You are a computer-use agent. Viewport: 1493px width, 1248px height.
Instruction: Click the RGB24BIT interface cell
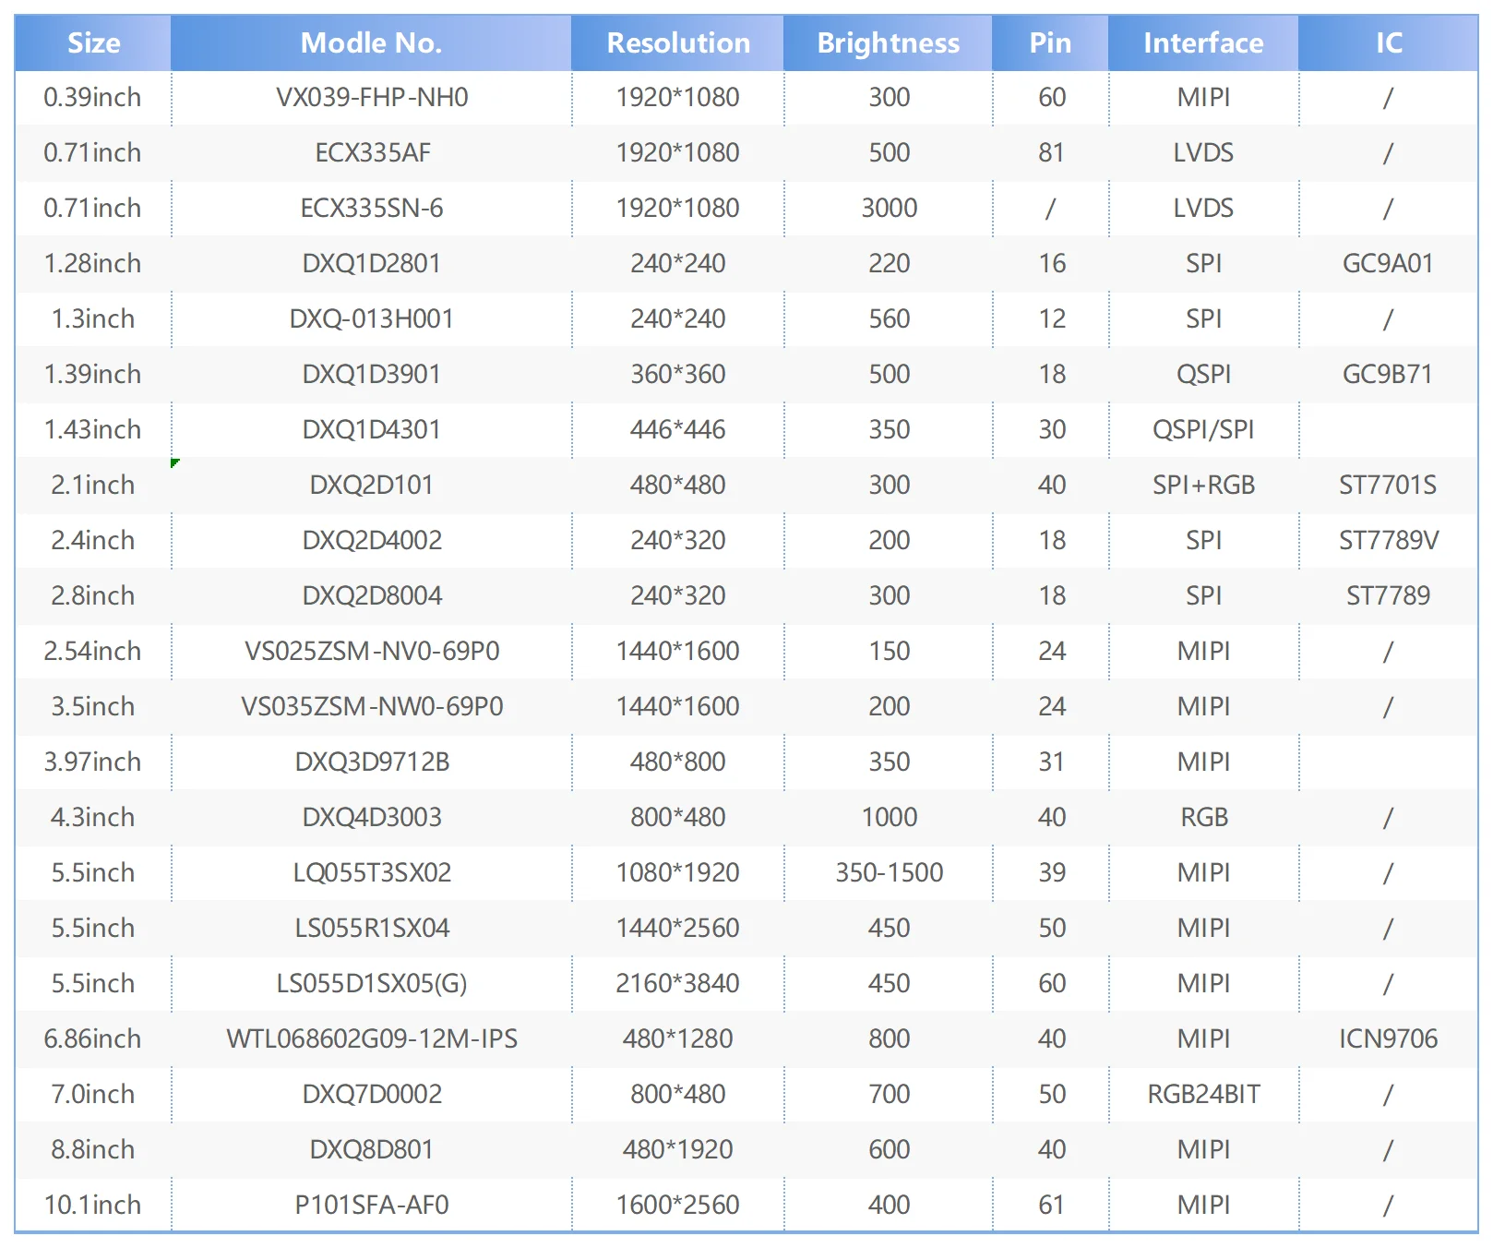point(1203,1095)
